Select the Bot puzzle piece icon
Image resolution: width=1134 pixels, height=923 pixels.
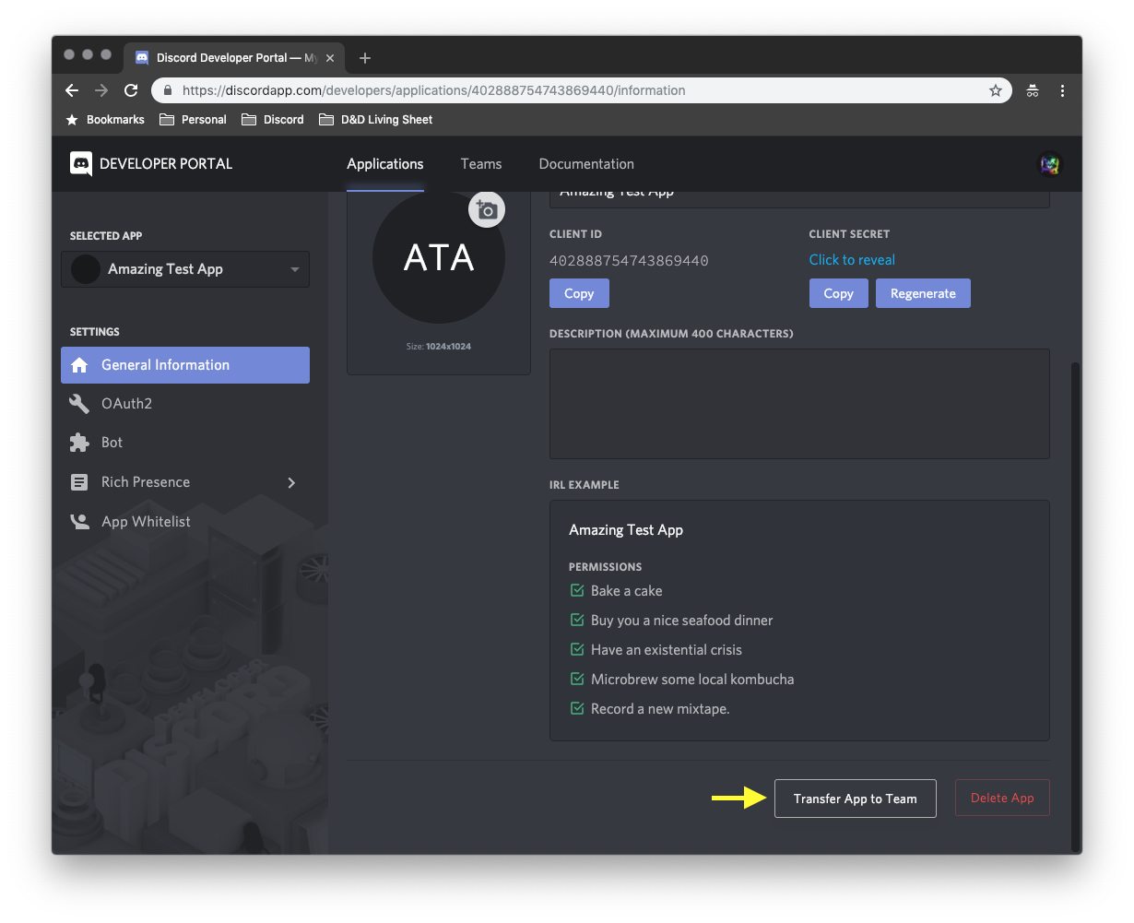point(79,443)
